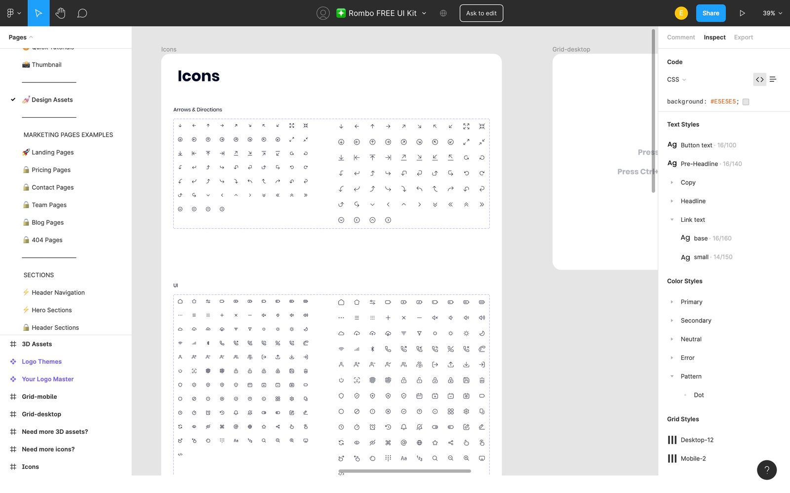Switch to the Comment tab
Image resolution: width=790 pixels, height=493 pixels.
tap(680, 37)
